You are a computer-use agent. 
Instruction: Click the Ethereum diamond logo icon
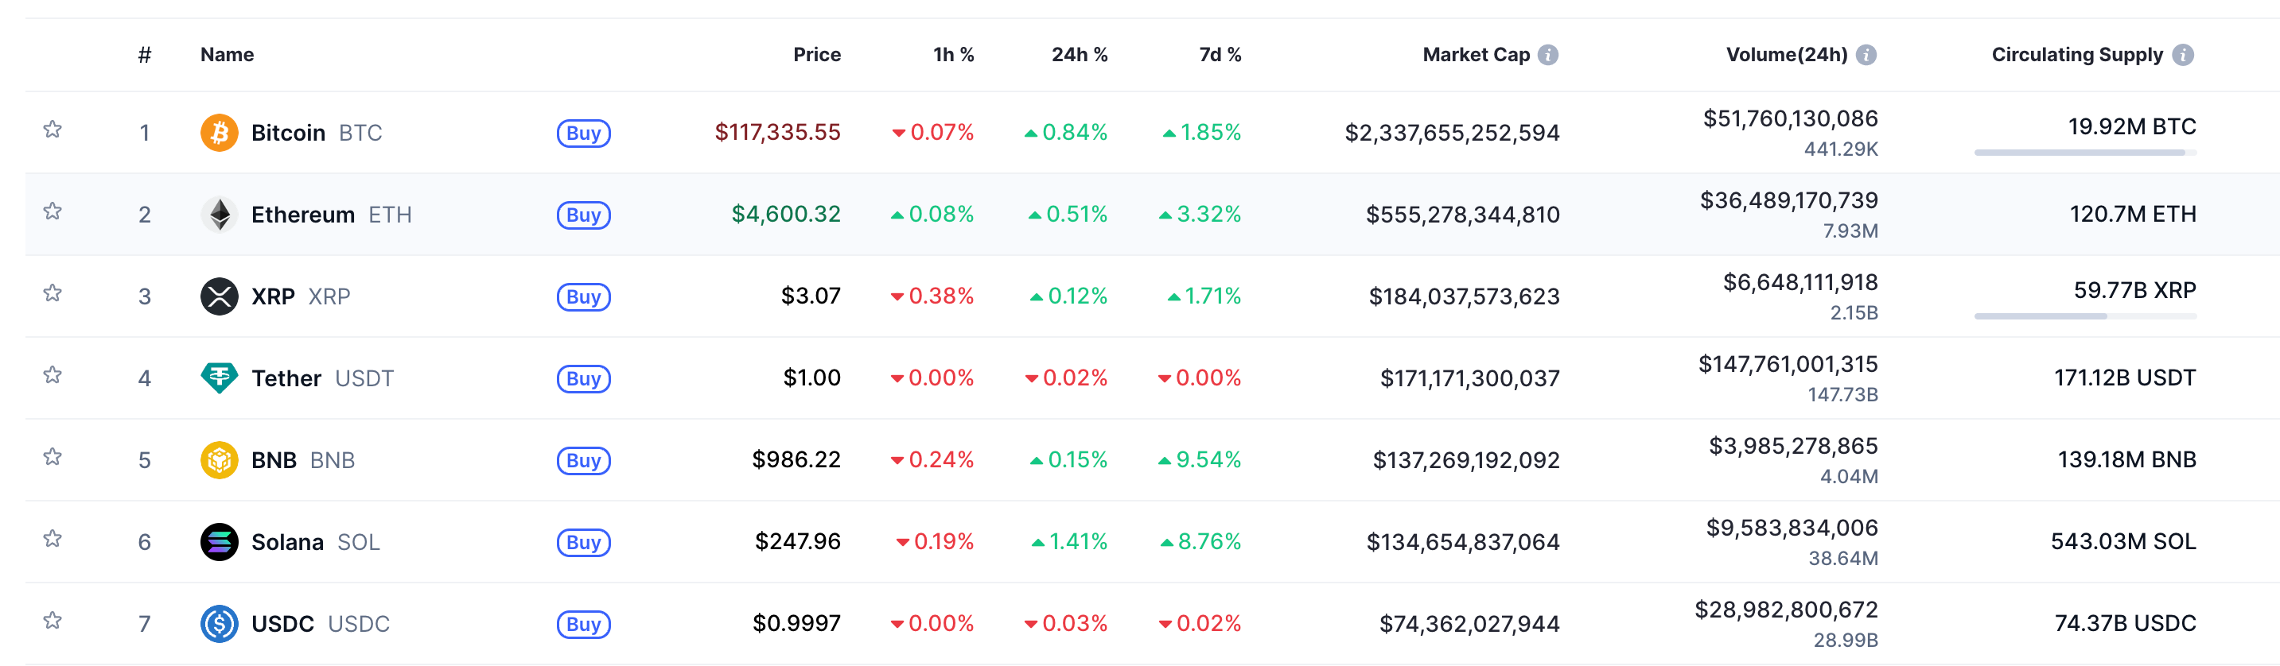click(219, 214)
